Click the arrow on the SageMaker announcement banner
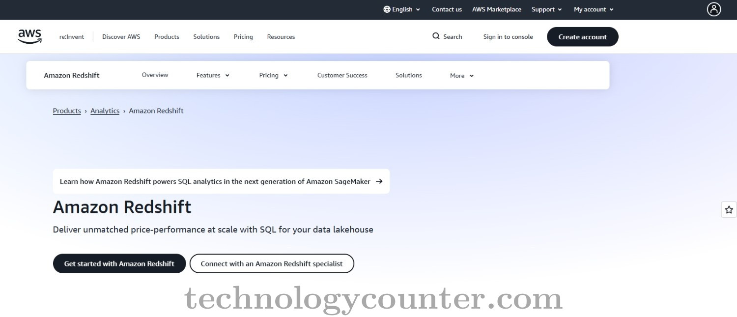 coord(379,181)
